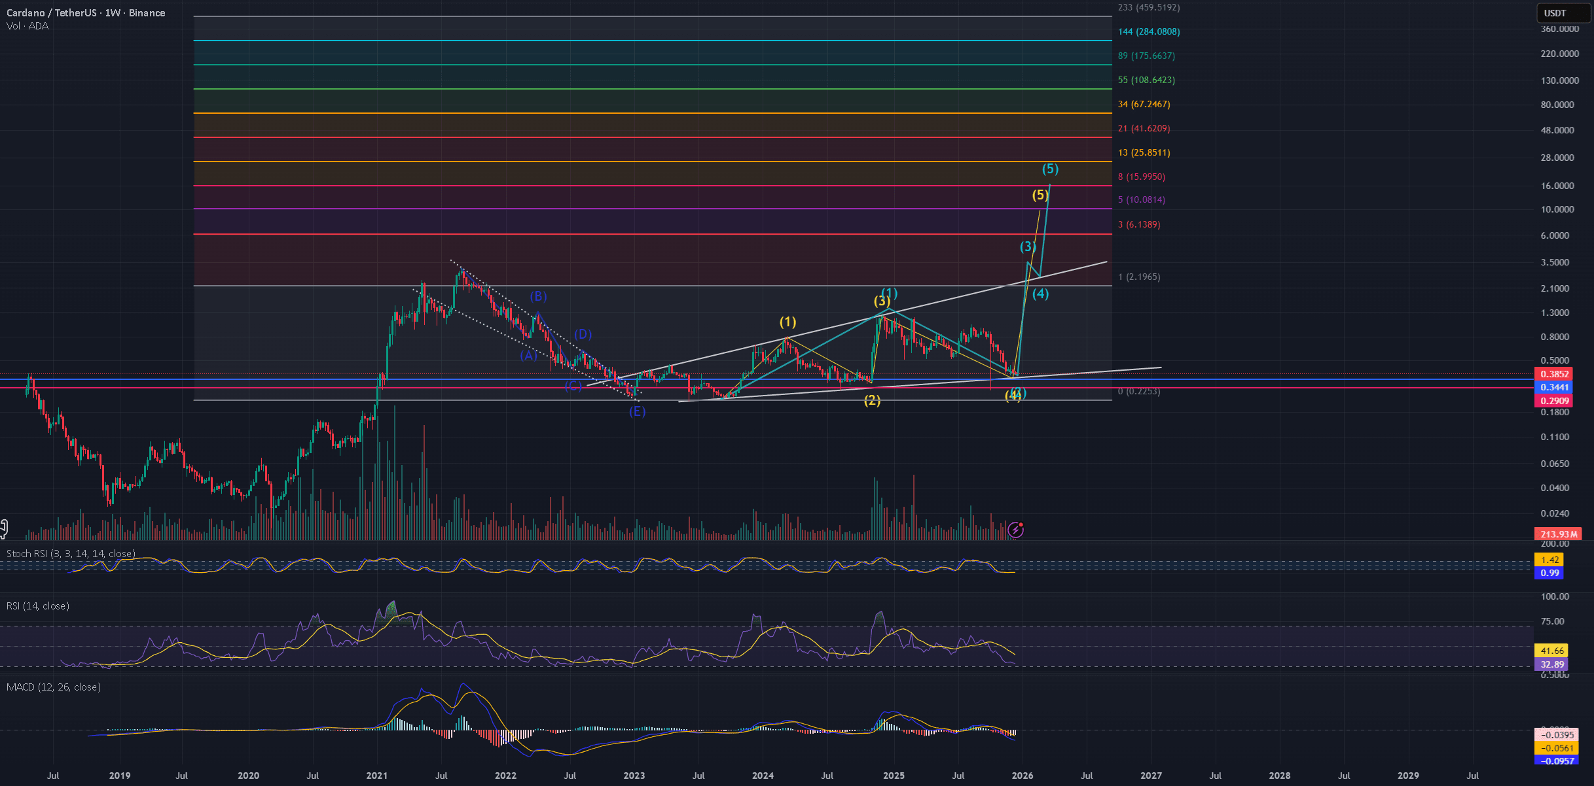Click the 2026 label on time axis

pos(1023,776)
